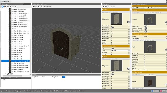Open the Sub2 subgraphic model picker icon
The height and width of the screenshot is (93, 167).
coord(128,69)
